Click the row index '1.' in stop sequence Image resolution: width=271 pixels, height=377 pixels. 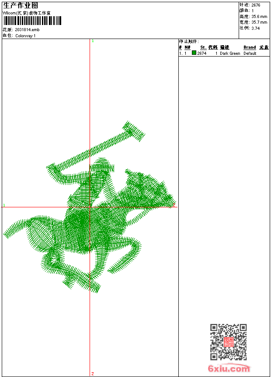181,53
